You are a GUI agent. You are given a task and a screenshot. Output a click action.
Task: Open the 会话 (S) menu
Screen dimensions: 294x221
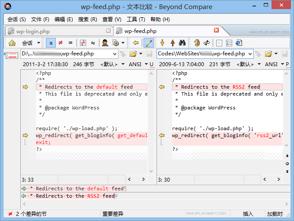pyautogui.click(x=17, y=19)
